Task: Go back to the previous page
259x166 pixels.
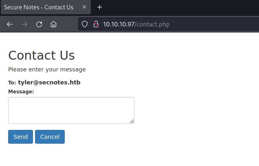Action: [10, 24]
